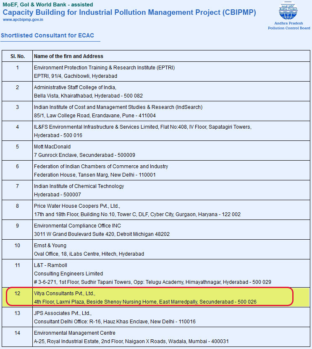This screenshot has width=312, height=349.
Task: Click 'Oval Office, 18, iLabs Centre, Hitech, Hyderabad'
Action: 89,254
